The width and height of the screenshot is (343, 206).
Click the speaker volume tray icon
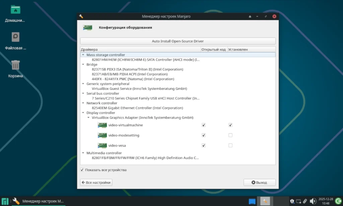pyautogui.click(x=313, y=201)
